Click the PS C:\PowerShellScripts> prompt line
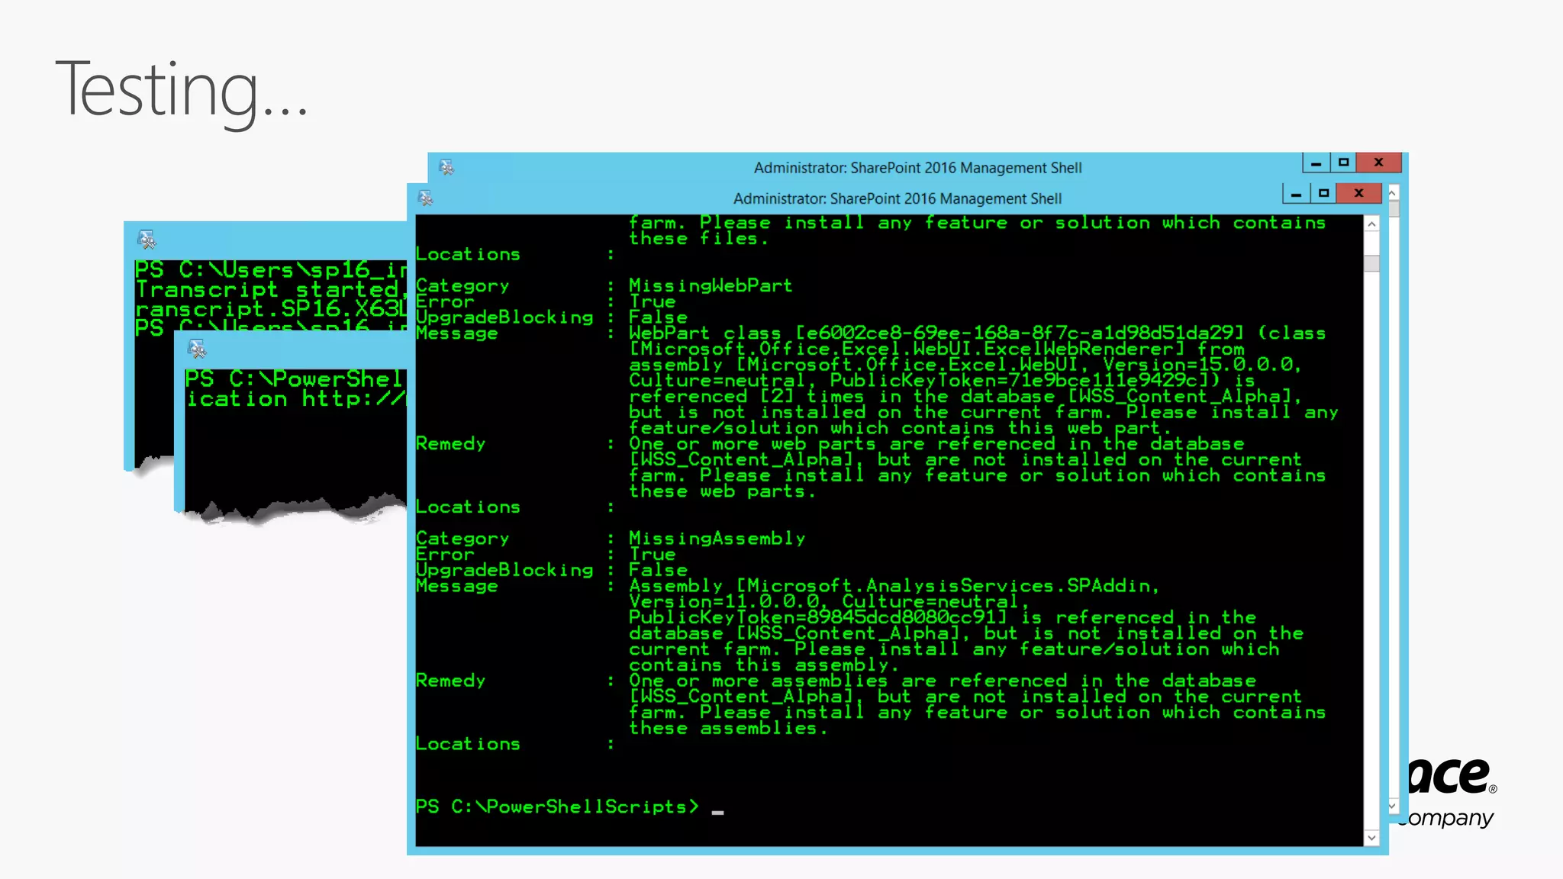Image resolution: width=1563 pixels, height=879 pixels. [557, 807]
